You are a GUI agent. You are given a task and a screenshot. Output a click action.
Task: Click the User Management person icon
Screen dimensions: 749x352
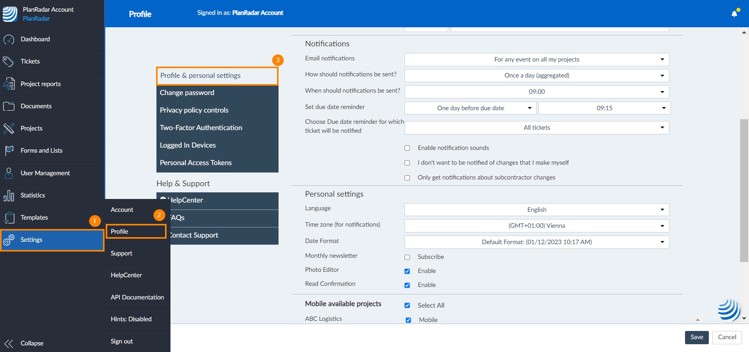(9, 173)
